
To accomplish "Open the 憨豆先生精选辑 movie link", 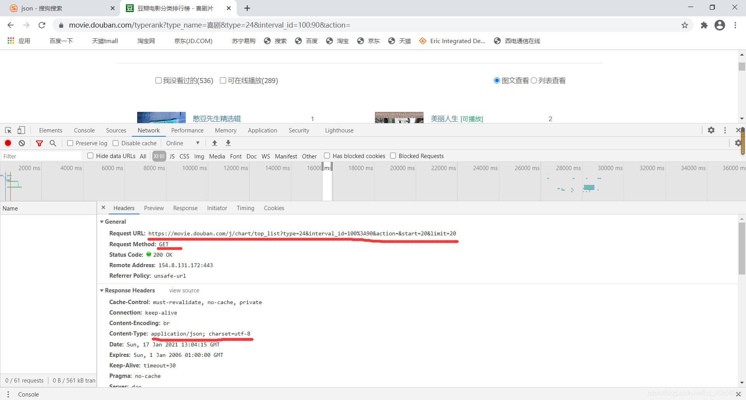I will click(217, 118).
